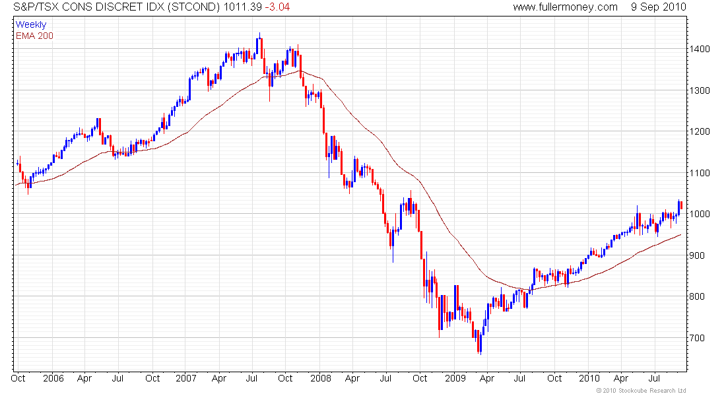
Task: Click the lowest candlestick near March 2009
Action: 480,344
